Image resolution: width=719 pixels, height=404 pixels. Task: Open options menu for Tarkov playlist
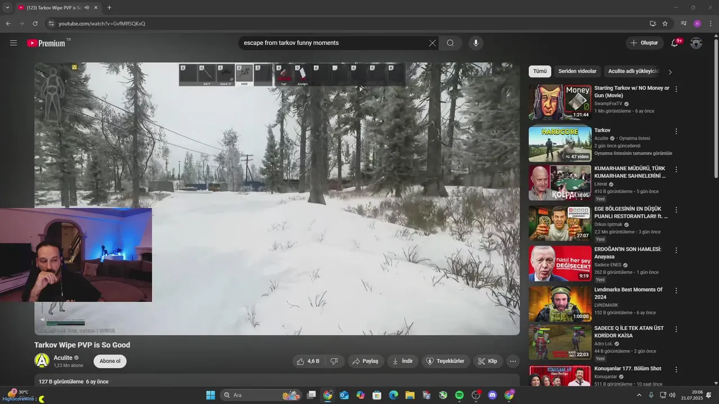pyautogui.click(x=676, y=131)
